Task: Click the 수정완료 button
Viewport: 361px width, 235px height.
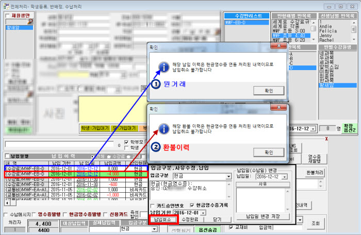Action: coord(190,220)
